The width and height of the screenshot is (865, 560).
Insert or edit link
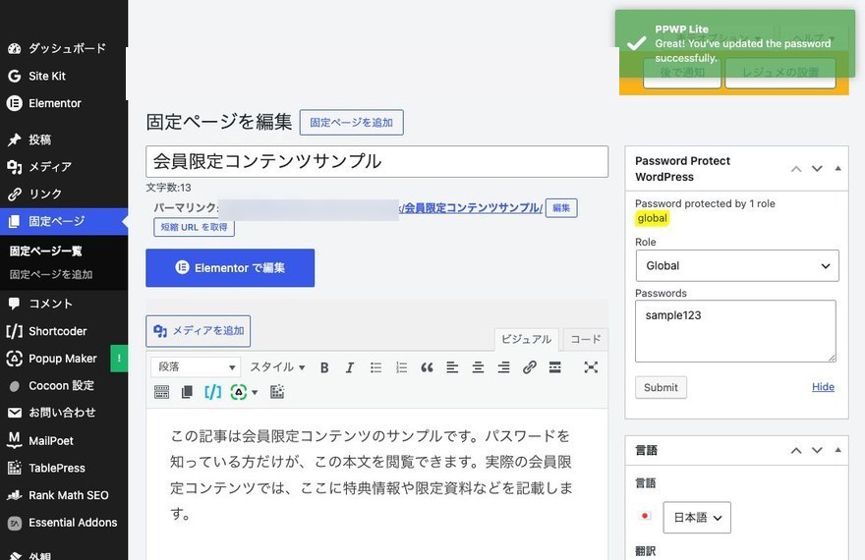coord(530,367)
